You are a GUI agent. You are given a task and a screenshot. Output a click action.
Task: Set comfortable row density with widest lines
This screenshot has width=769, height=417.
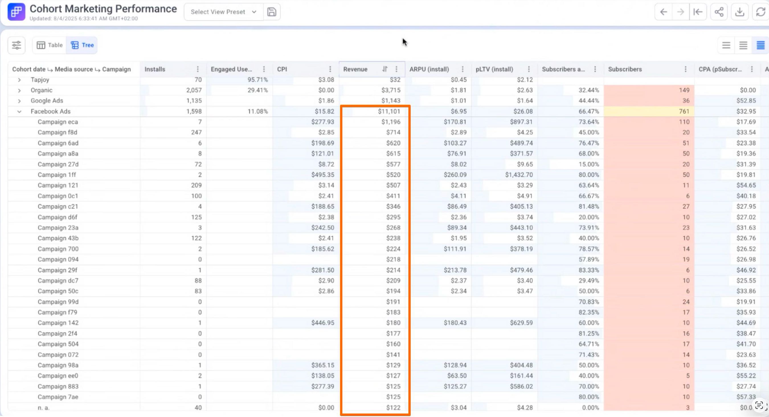[x=726, y=45]
